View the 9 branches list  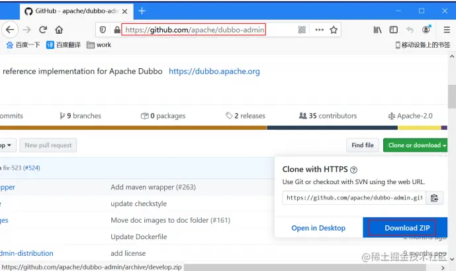[80, 116]
